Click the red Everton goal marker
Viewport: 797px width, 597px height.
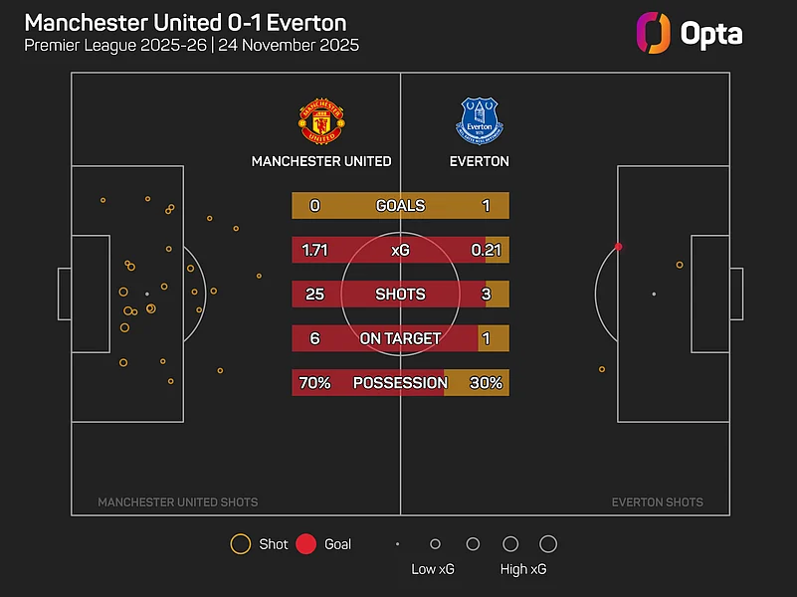(x=619, y=246)
